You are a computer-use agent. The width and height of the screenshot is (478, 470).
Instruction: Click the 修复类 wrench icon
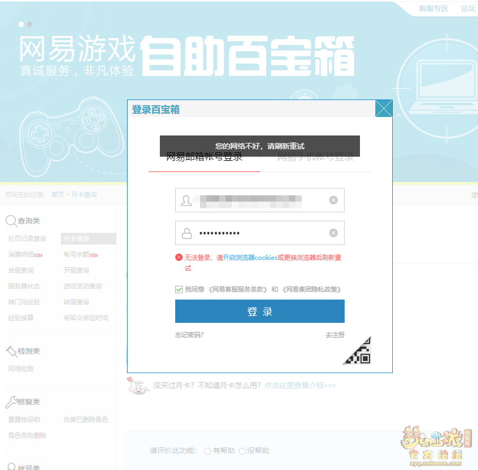(12, 402)
